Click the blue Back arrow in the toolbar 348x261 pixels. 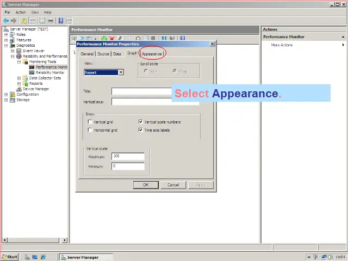[x=6, y=21]
